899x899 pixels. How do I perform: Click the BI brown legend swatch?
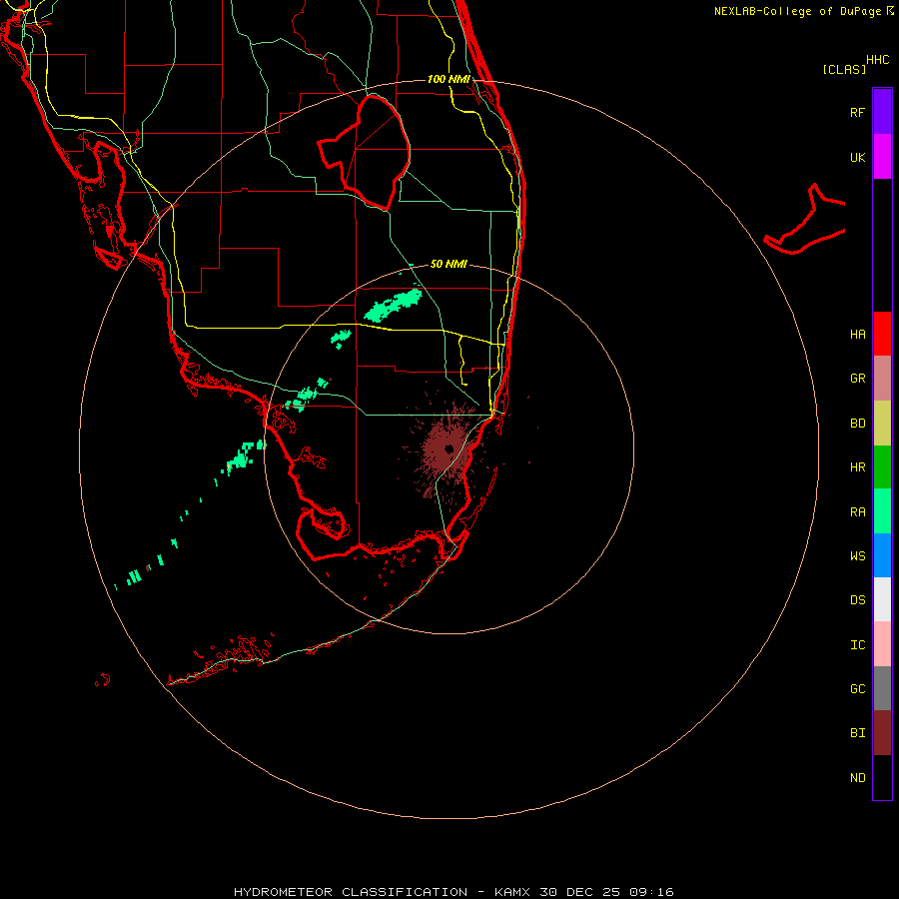pyautogui.click(x=882, y=733)
